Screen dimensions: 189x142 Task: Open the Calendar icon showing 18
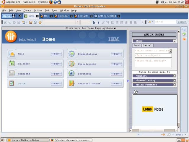pyautogui.click(x=12, y=64)
